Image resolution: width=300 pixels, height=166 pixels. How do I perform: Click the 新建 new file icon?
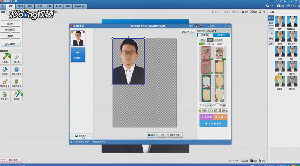click(x=281, y=6)
